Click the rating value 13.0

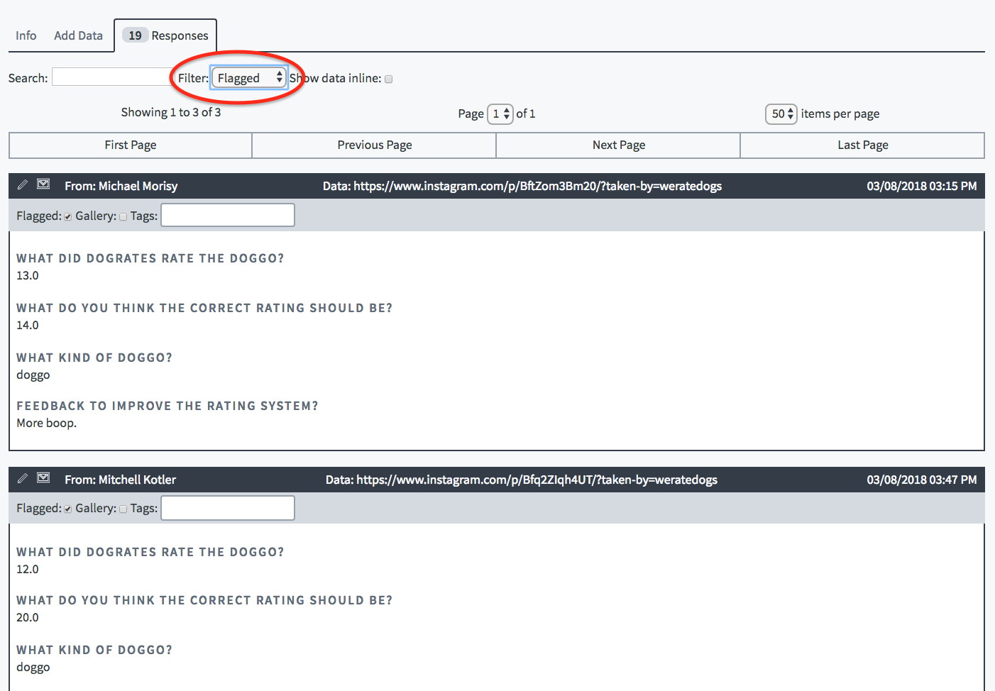28,275
